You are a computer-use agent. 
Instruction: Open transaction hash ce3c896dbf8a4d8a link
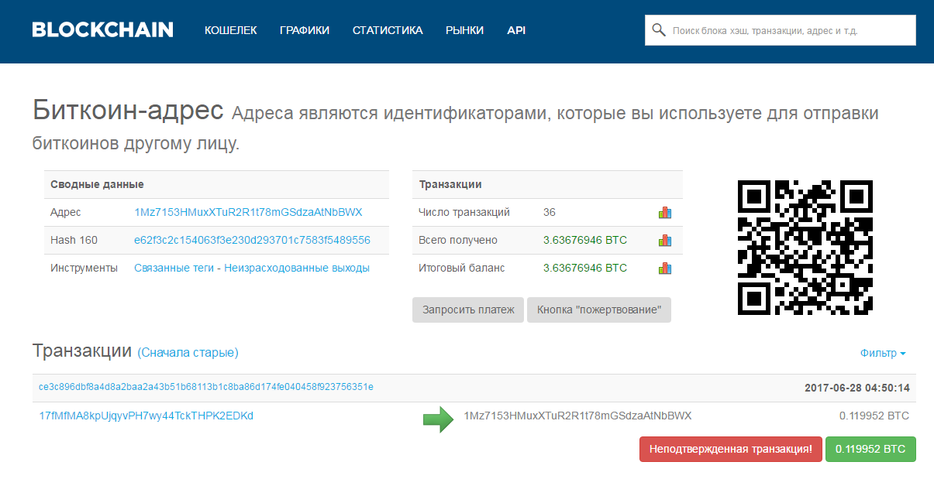pos(206,386)
